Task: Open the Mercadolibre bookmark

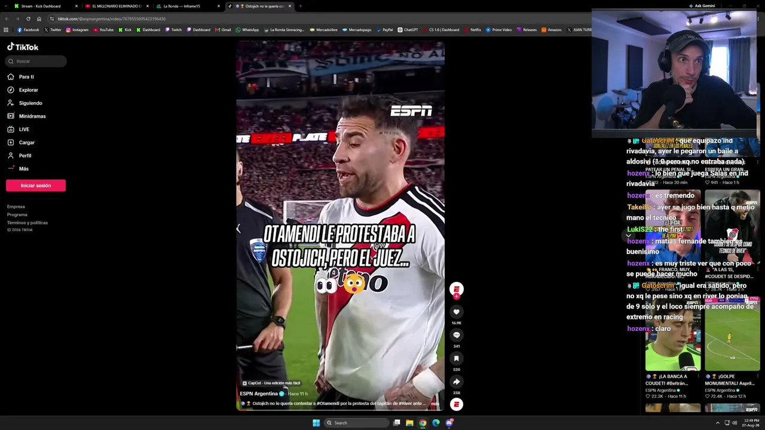Action: click(x=324, y=30)
